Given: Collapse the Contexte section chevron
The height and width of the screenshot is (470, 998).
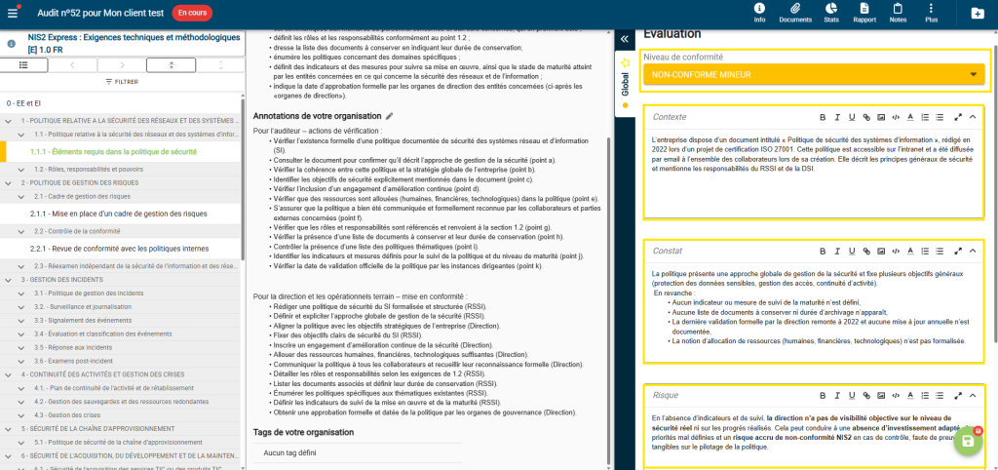Looking at the screenshot, I should pyautogui.click(x=973, y=117).
